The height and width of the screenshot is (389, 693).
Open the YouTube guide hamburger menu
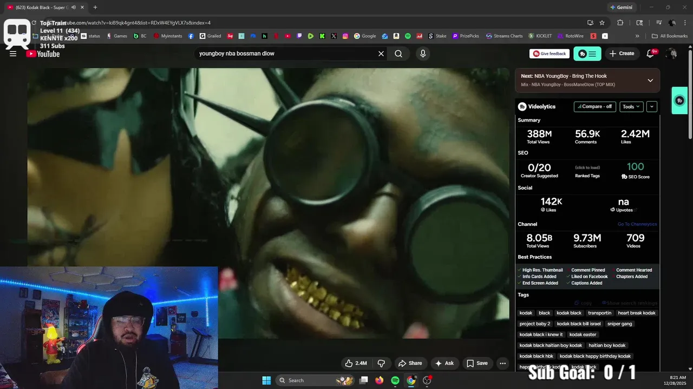(13, 53)
